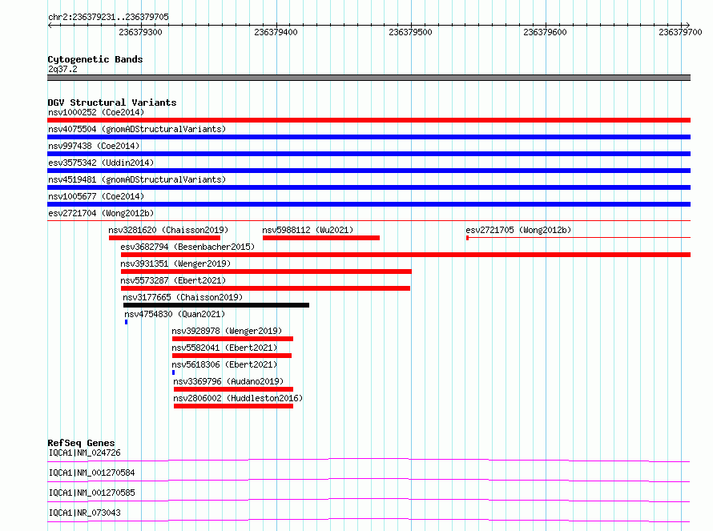
Task: Open esv2721704 (Wong2012b) variant label
Action: (101, 213)
